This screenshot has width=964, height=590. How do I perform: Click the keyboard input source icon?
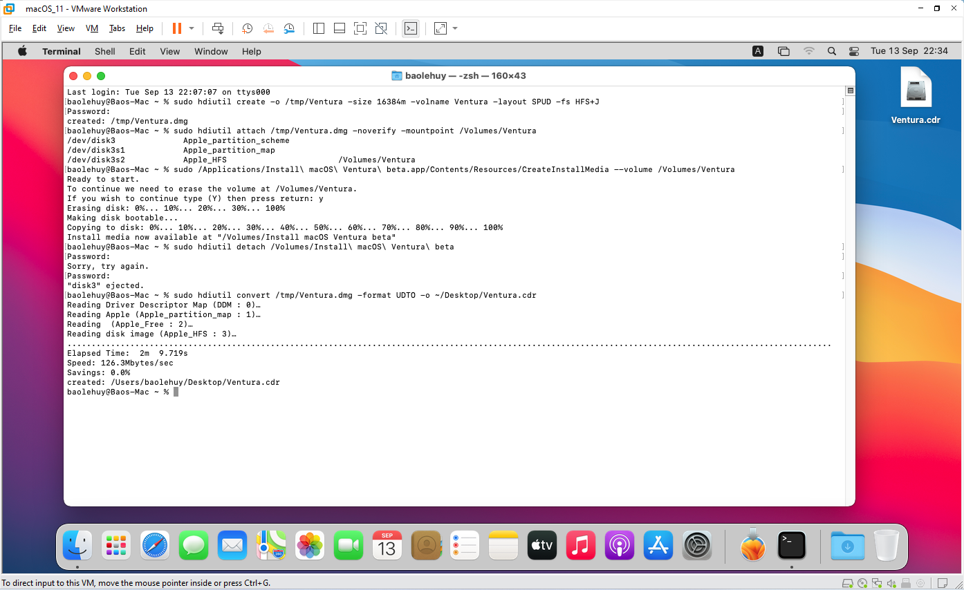758,51
